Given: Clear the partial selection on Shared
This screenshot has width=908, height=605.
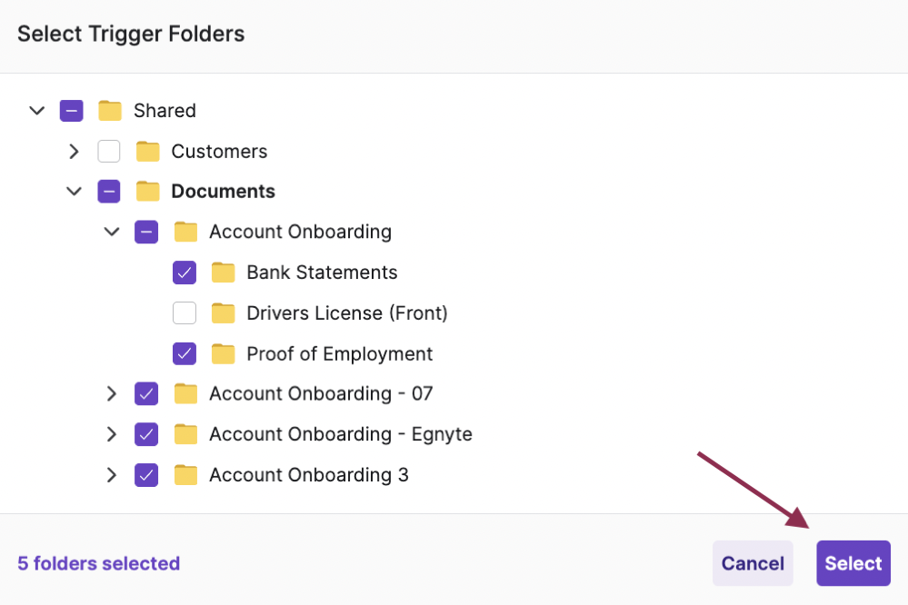Looking at the screenshot, I should pos(71,110).
